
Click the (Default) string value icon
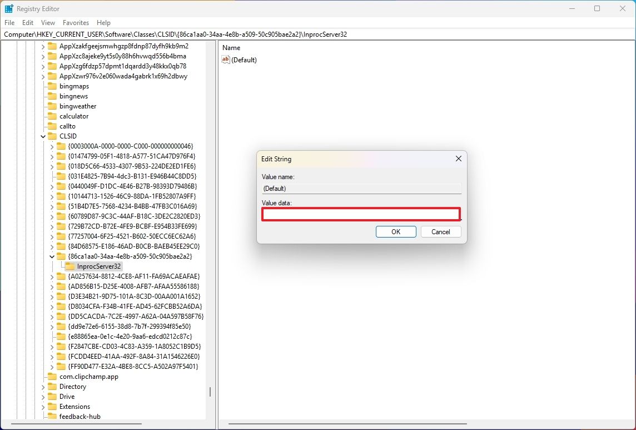(x=225, y=60)
